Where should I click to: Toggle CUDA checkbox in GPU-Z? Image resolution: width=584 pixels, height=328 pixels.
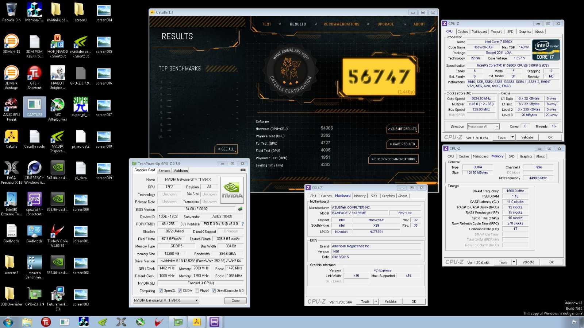click(x=180, y=291)
